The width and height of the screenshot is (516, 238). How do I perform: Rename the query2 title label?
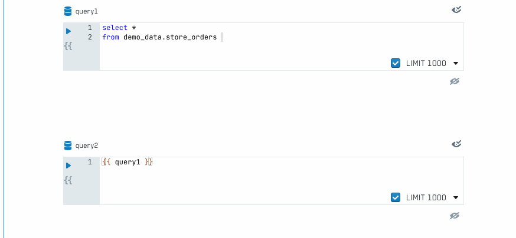(87, 146)
